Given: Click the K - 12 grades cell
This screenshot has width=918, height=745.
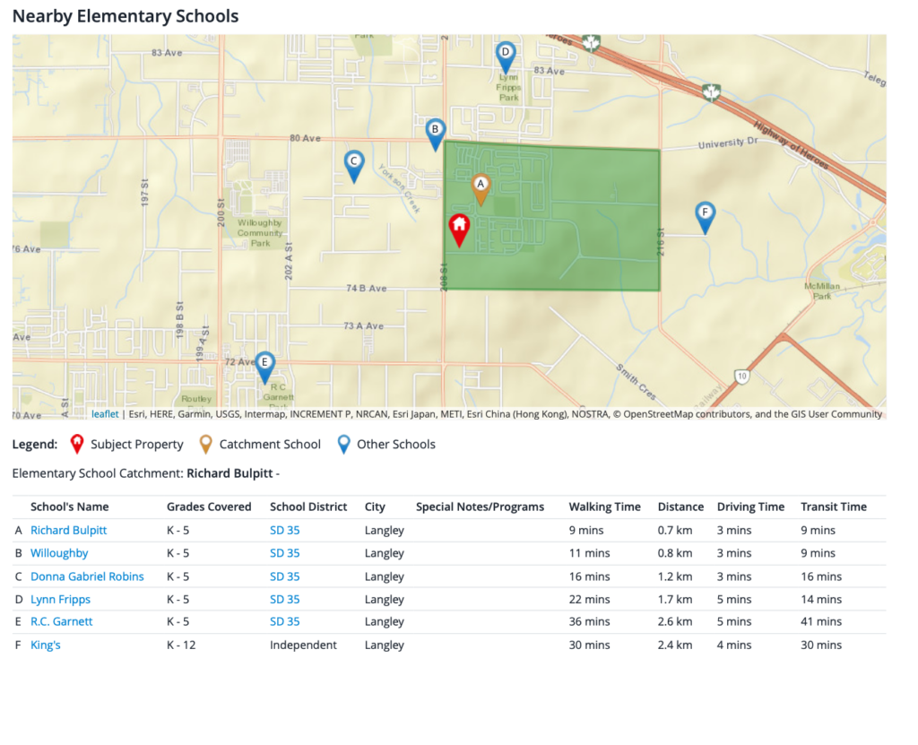Looking at the screenshot, I should click(181, 645).
